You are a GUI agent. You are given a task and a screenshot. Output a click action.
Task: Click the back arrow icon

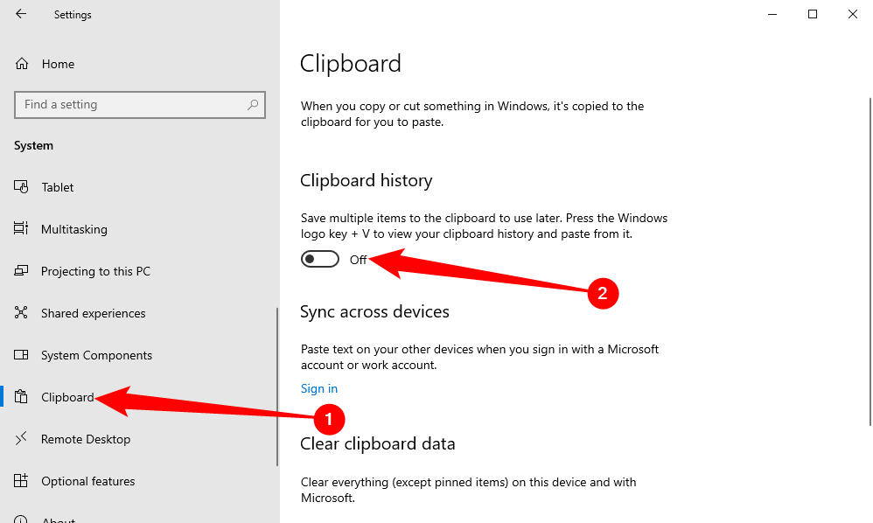point(21,14)
